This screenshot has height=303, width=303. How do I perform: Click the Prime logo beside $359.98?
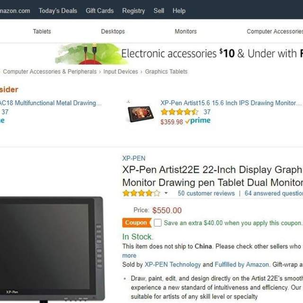pyautogui.click(x=198, y=121)
